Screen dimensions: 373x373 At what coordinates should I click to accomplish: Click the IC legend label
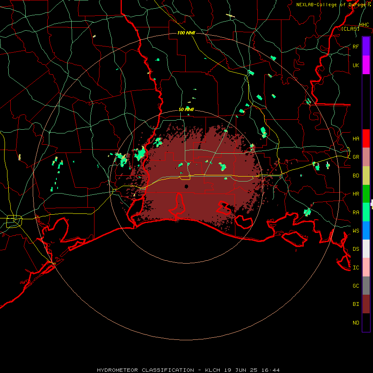[x=356, y=267]
